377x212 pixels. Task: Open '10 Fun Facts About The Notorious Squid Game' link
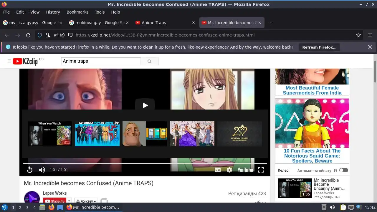click(312, 156)
